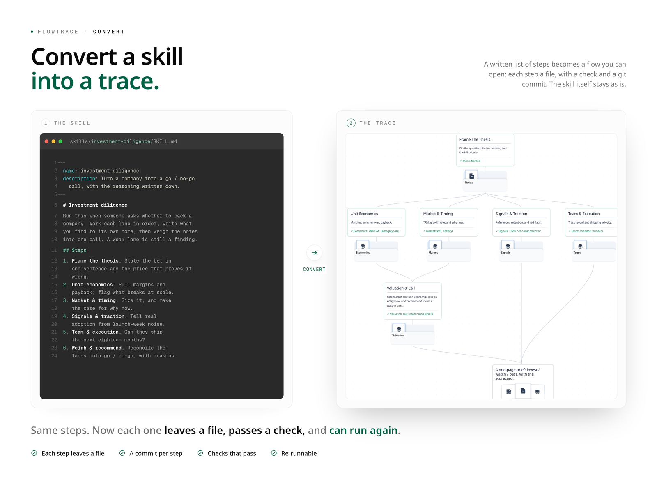Click the 'description:' key in the code
The width and height of the screenshot is (657, 484).
[x=79, y=179]
